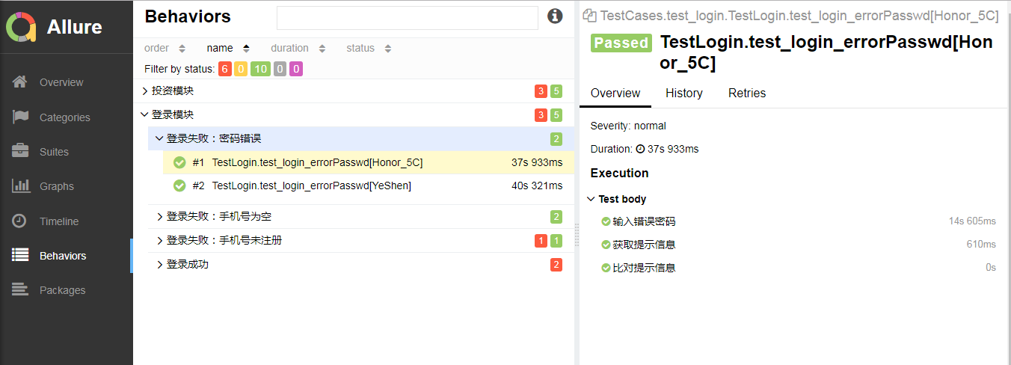Screen dimensions: 1011x365
Task: Select test #2 test_login_errorPasswd[YeShen]
Action: [311, 185]
